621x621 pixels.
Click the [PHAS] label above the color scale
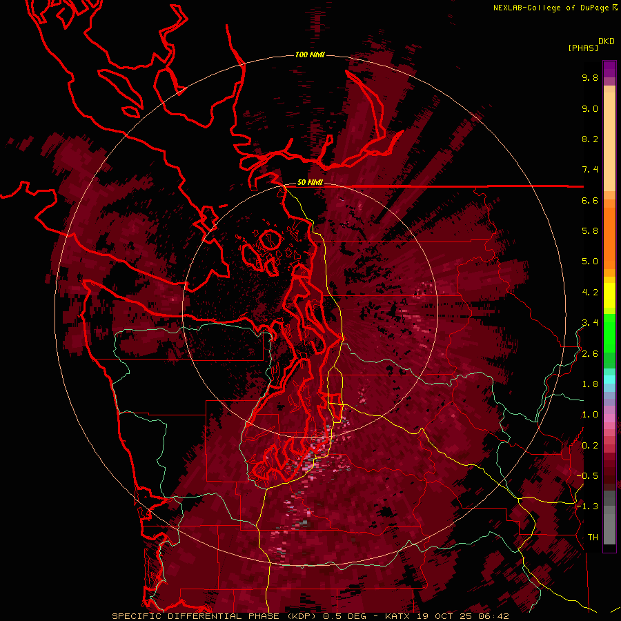point(583,48)
